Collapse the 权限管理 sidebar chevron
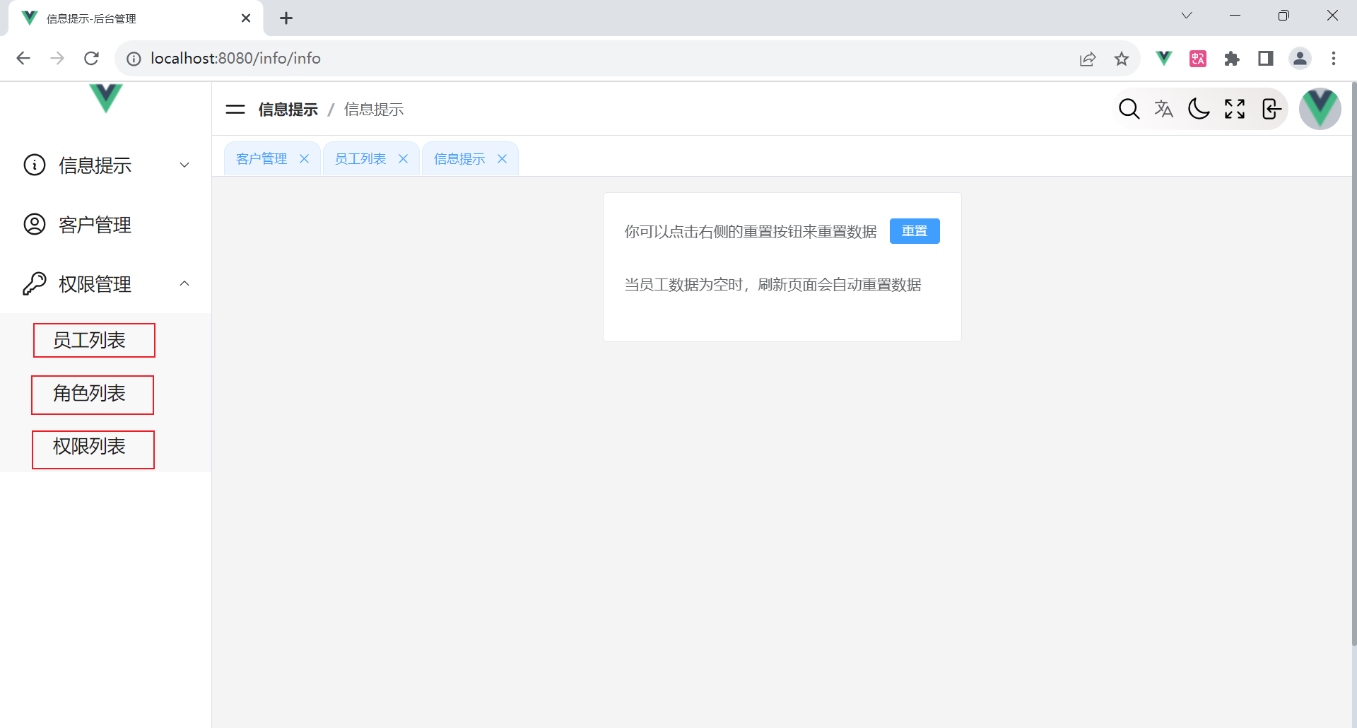 pos(184,283)
